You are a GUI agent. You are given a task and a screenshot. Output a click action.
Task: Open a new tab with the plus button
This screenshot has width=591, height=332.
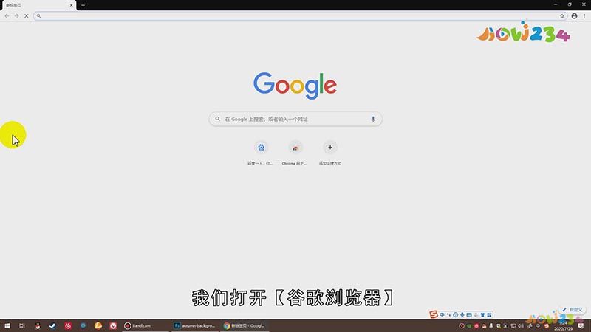83,5
